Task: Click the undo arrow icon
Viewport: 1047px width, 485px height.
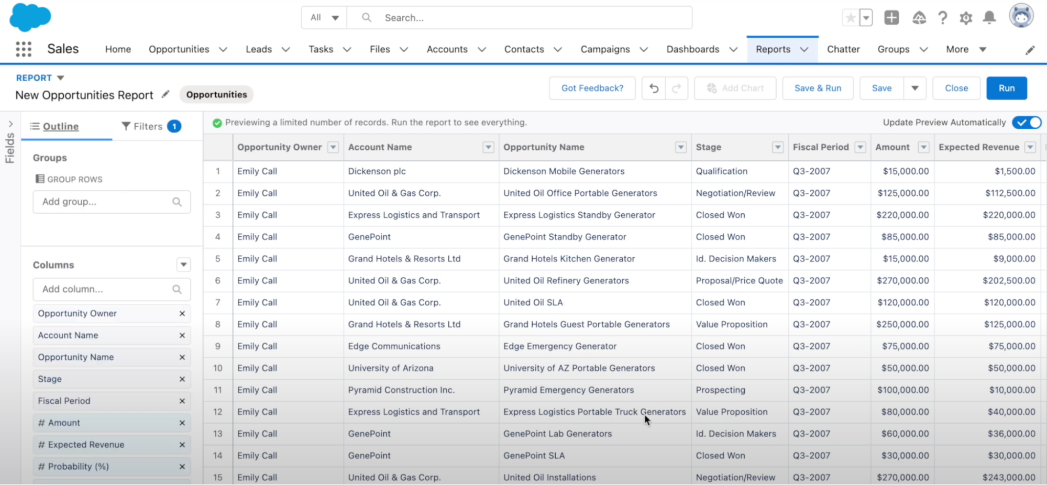Action: point(653,88)
